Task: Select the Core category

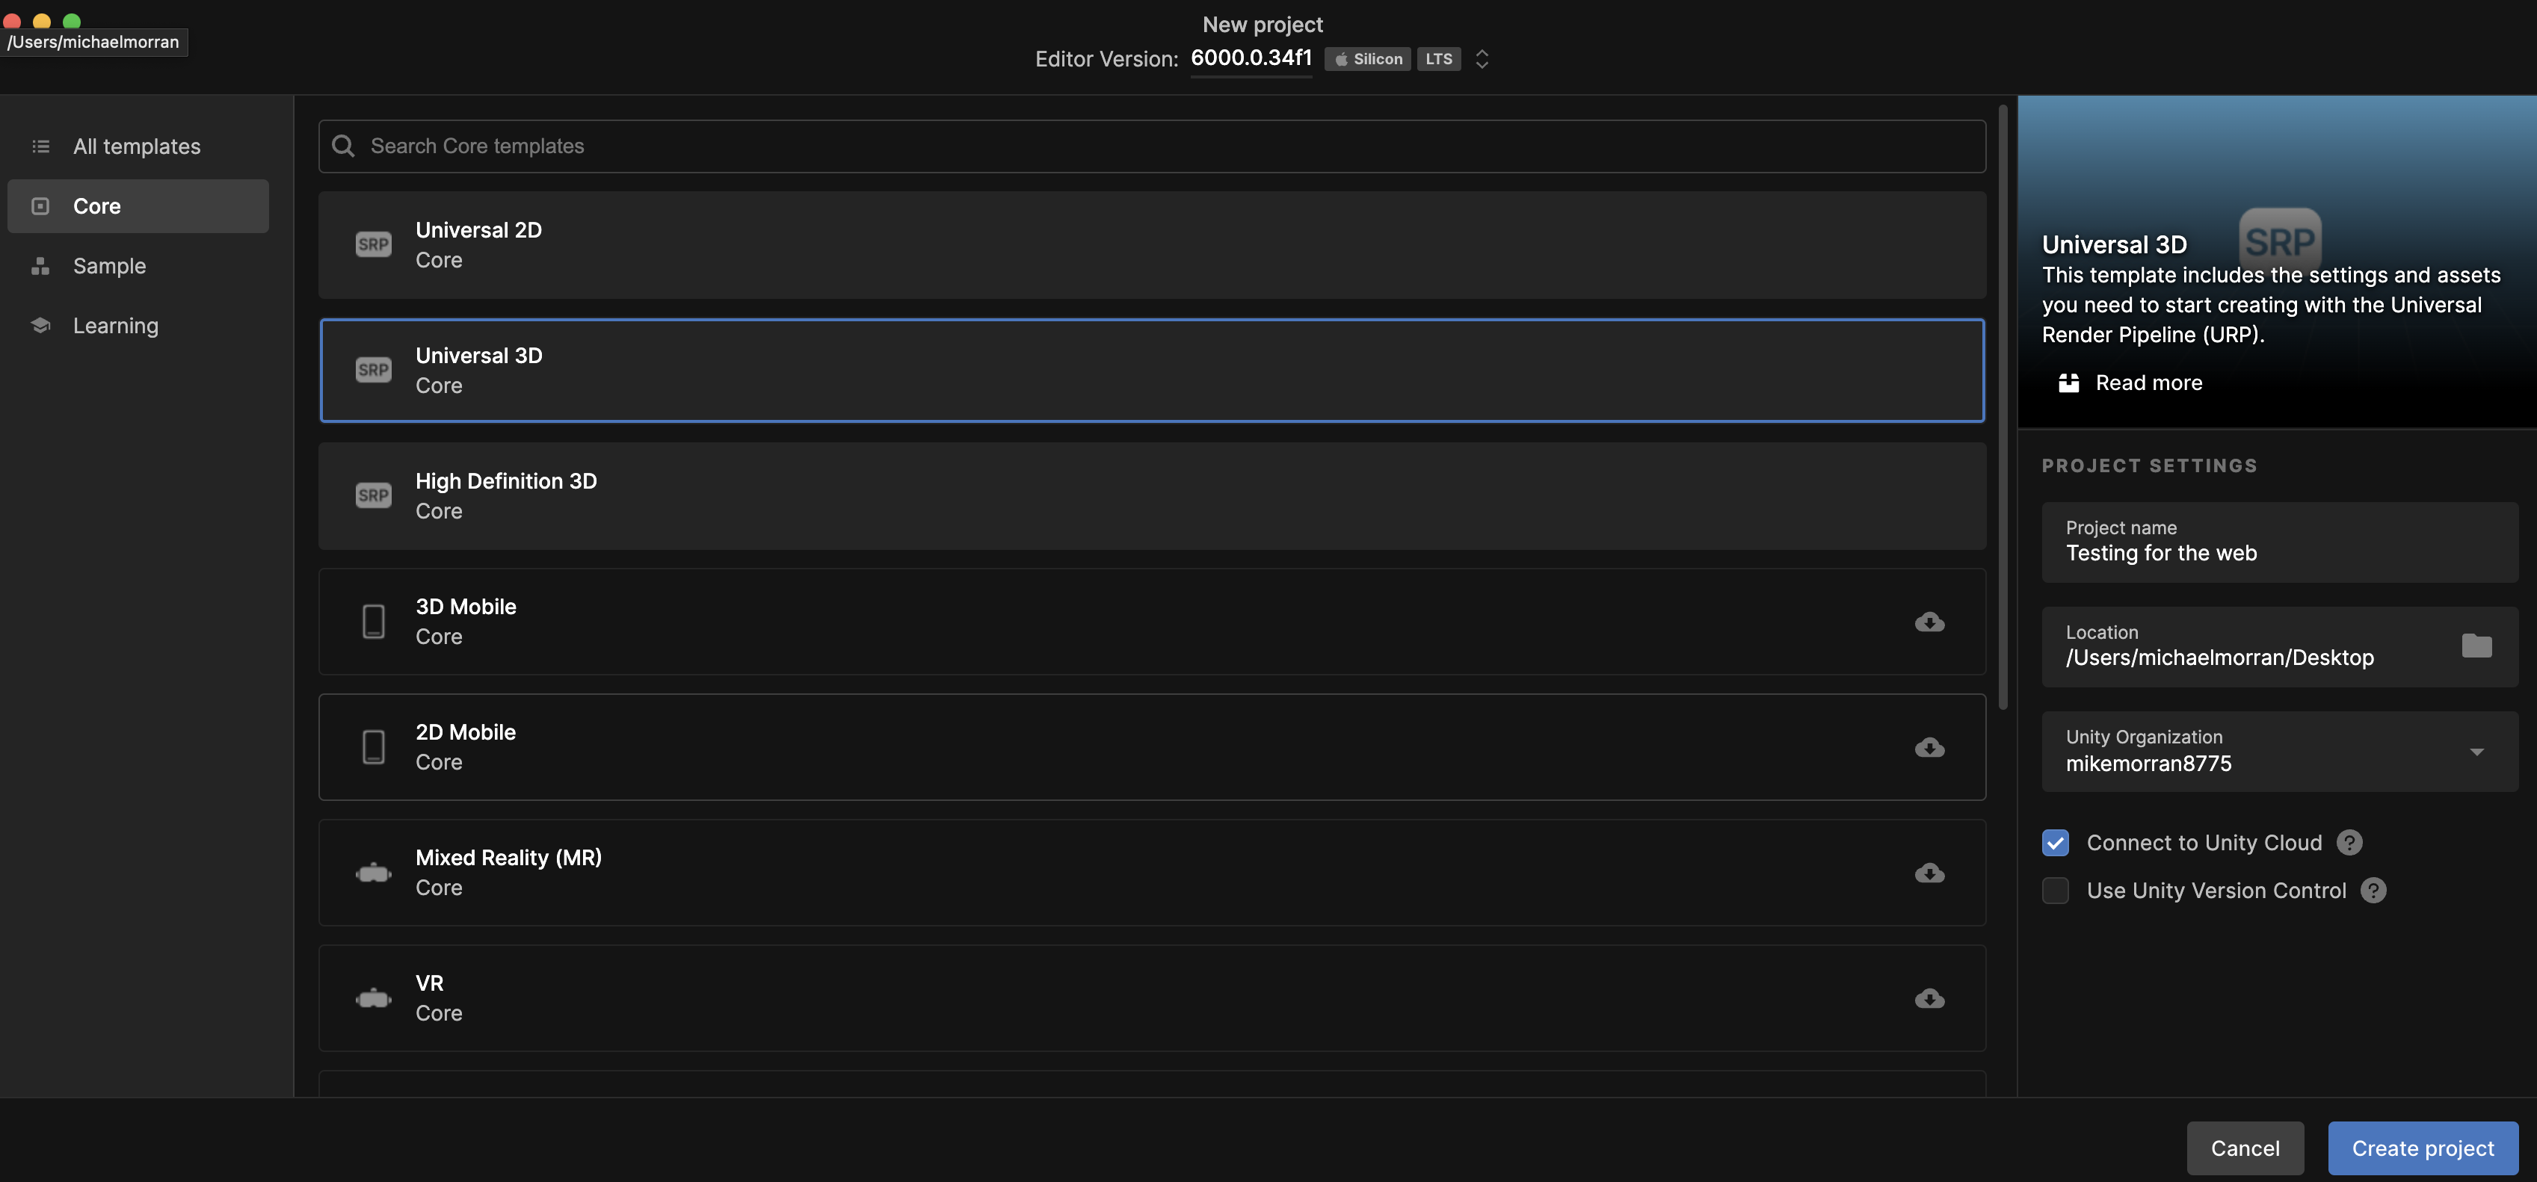Action: [138, 205]
